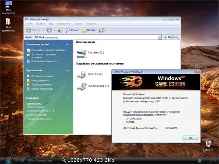Collapse the Другие места panel

pos(67,70)
